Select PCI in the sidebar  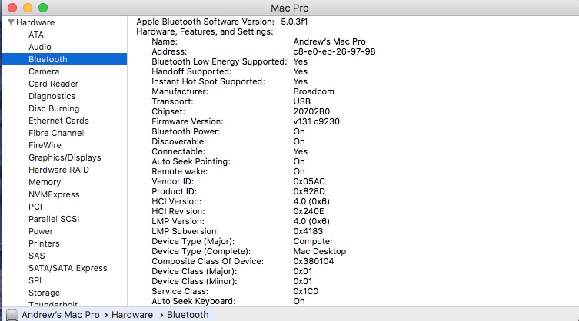tap(35, 207)
